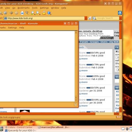Click the Konsole vertical scrollbar down arrow
The width and height of the screenshot is (132, 132).
point(76,100)
